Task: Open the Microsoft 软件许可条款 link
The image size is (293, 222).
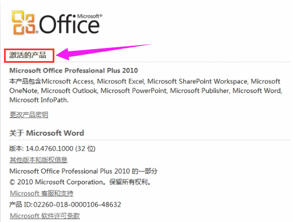Action: [45, 216]
